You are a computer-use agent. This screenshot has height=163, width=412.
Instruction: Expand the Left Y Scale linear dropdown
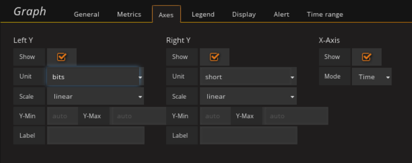[x=95, y=97]
